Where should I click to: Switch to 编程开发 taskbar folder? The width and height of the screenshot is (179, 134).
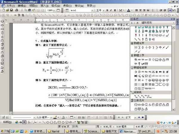click(110, 131)
